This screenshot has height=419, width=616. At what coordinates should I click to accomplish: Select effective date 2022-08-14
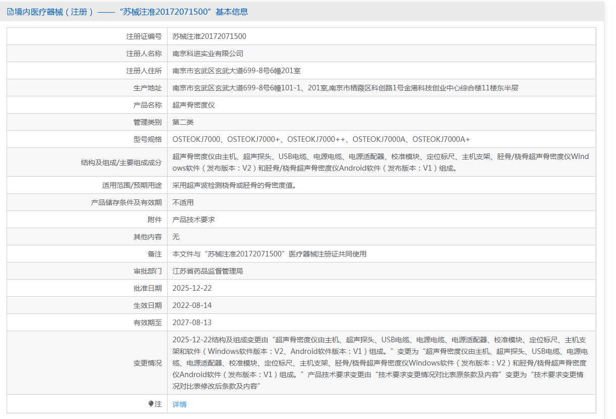pyautogui.click(x=192, y=305)
